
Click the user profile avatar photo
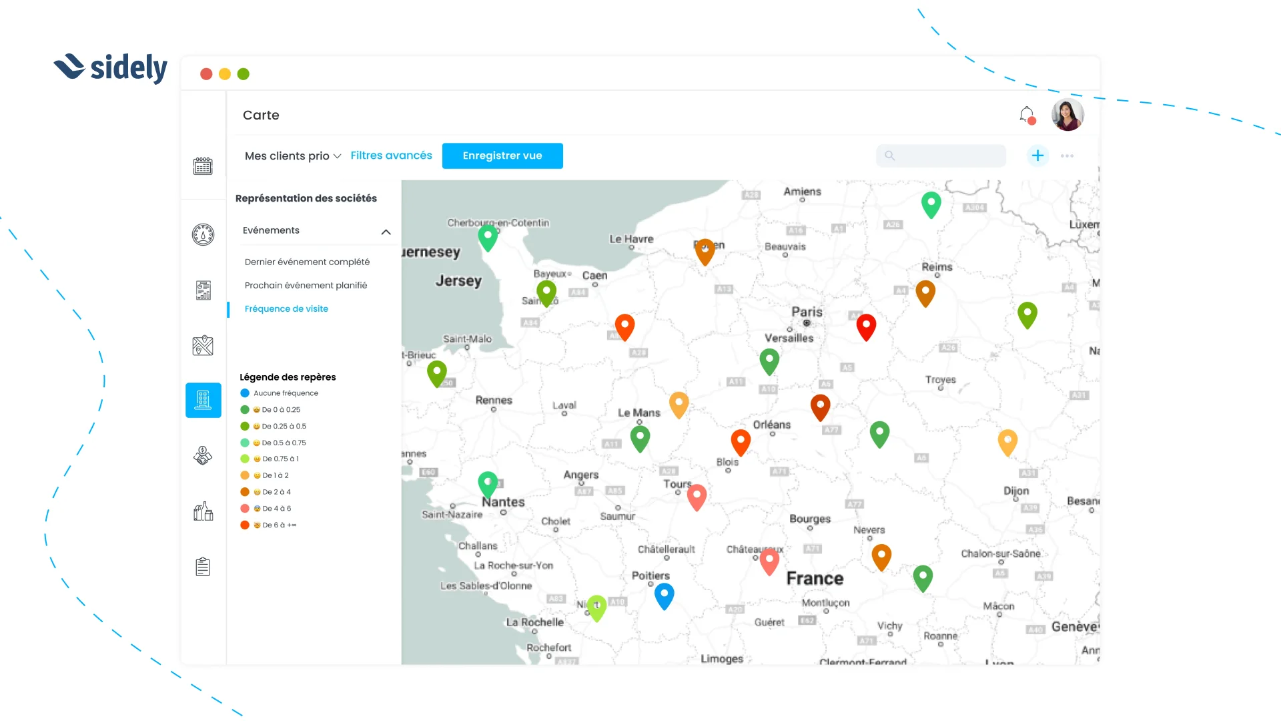pyautogui.click(x=1067, y=114)
